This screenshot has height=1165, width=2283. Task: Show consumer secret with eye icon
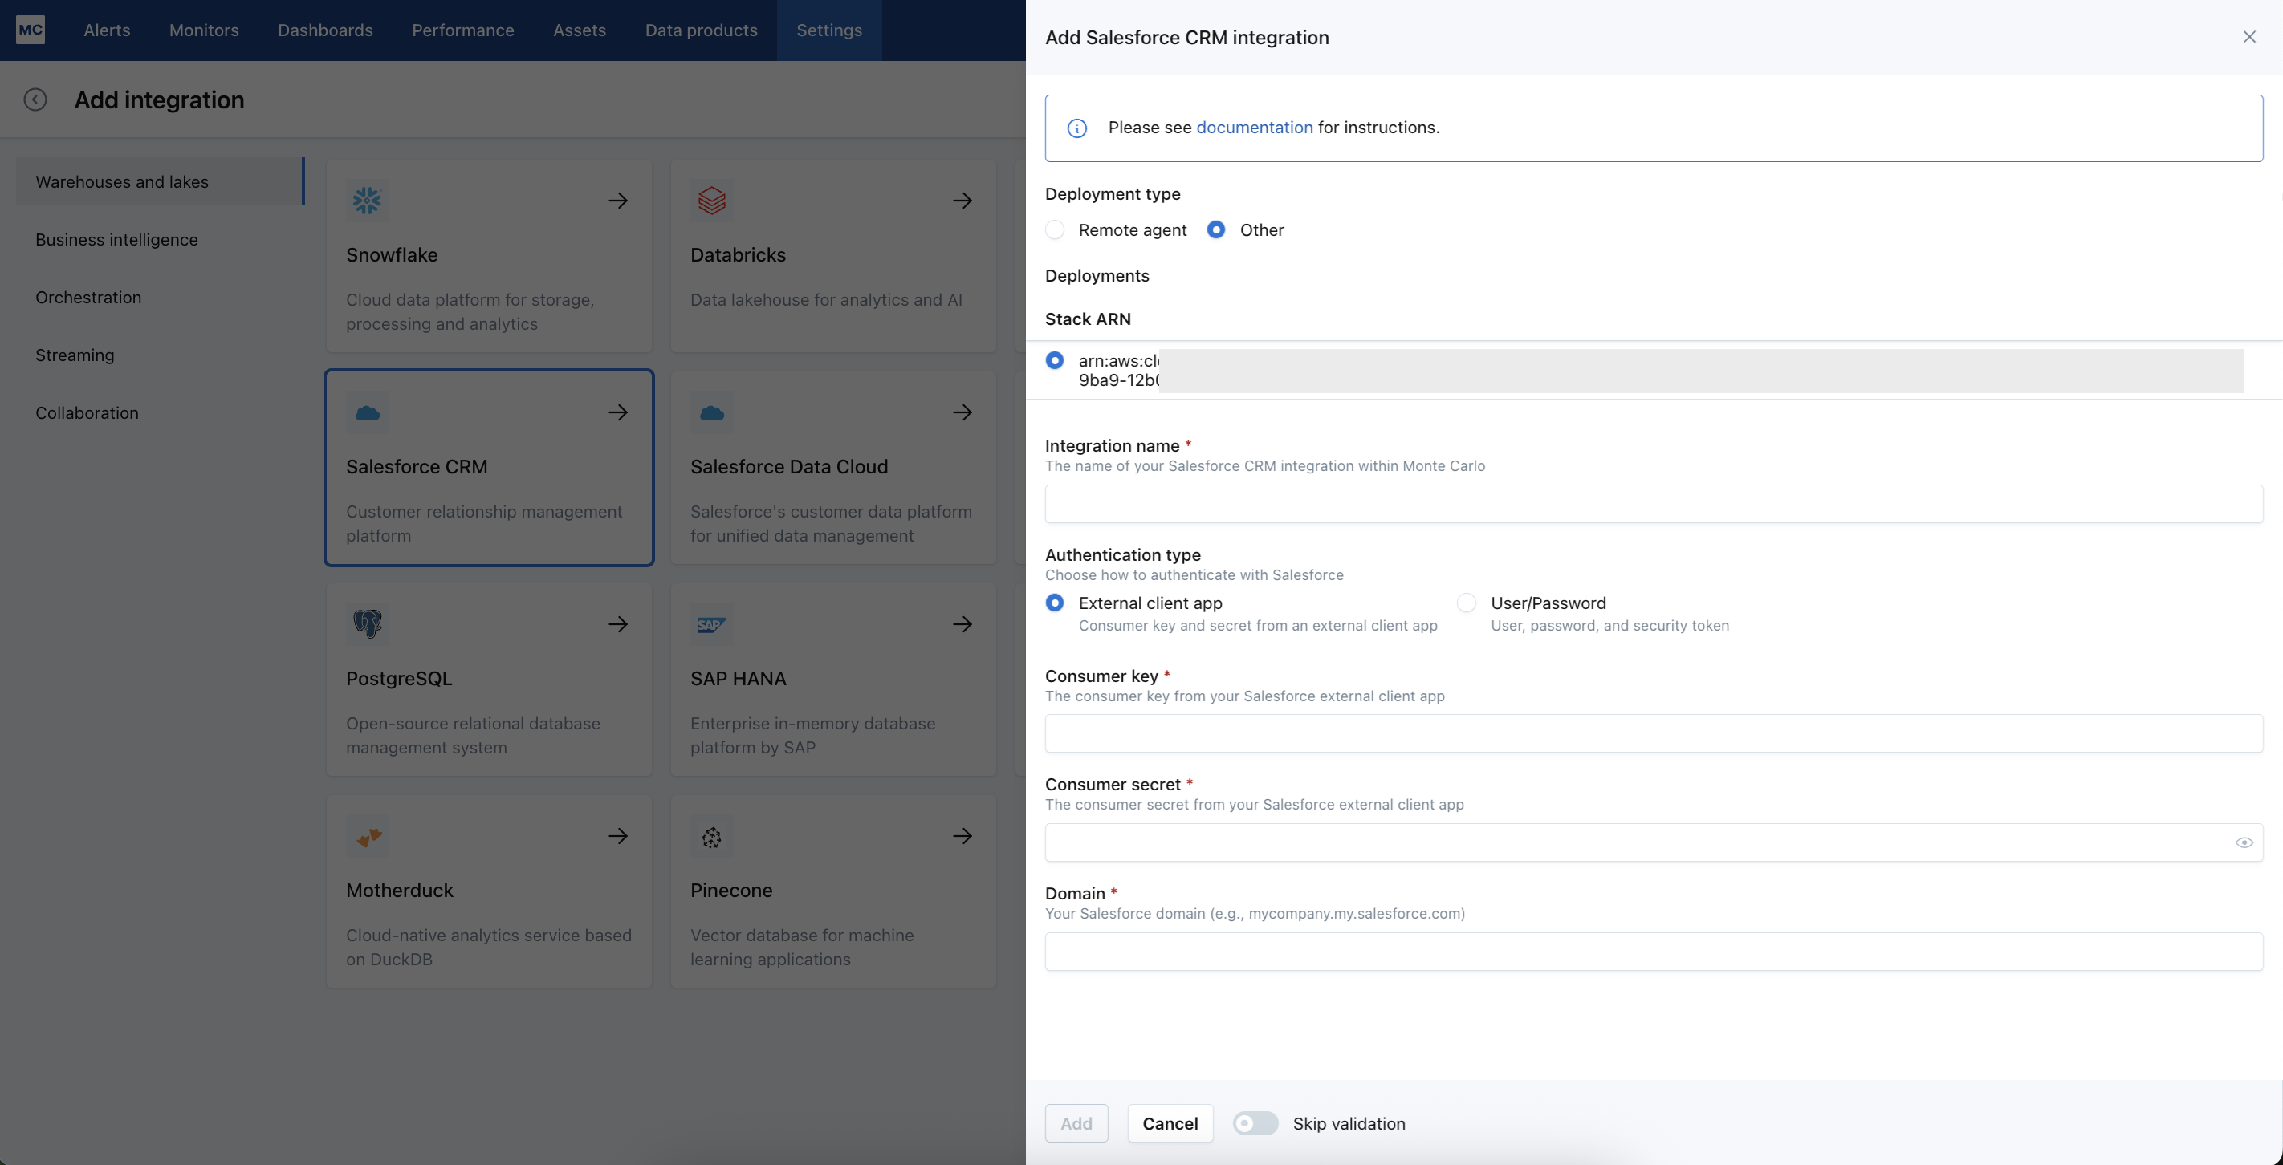[2244, 842]
